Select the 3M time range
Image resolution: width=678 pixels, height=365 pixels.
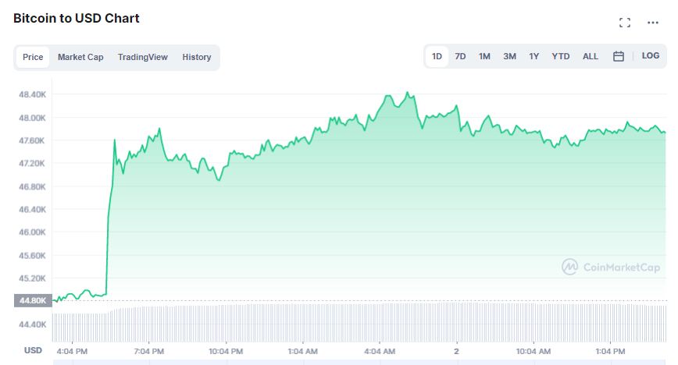pos(510,56)
